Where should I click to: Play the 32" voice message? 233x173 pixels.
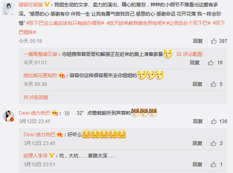[74, 113]
